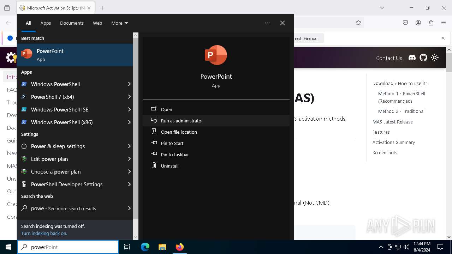
Task: Open Contact Us link on MAS page
Action: (389, 58)
